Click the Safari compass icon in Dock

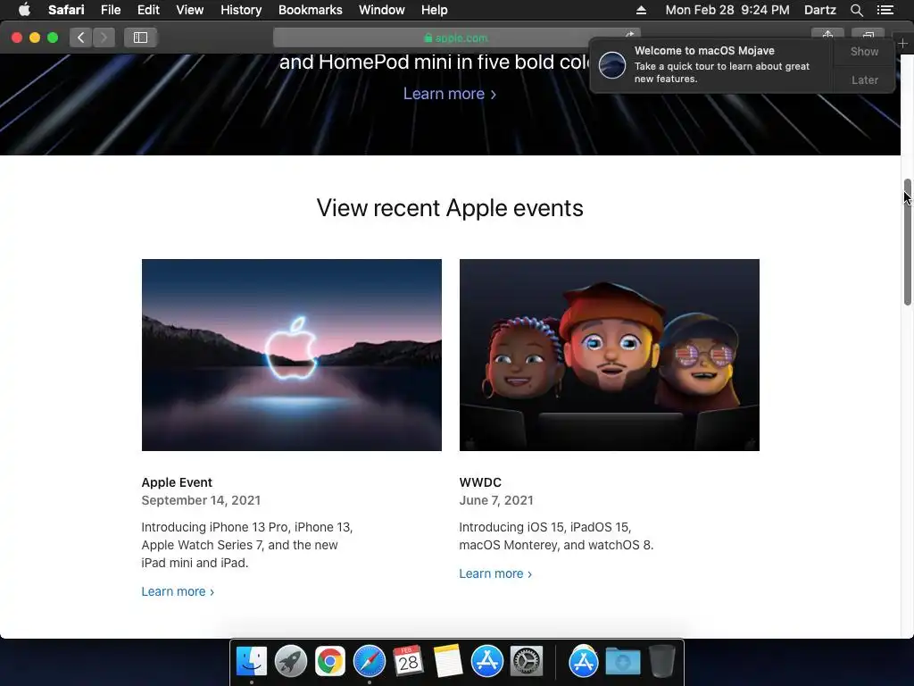pos(369,661)
